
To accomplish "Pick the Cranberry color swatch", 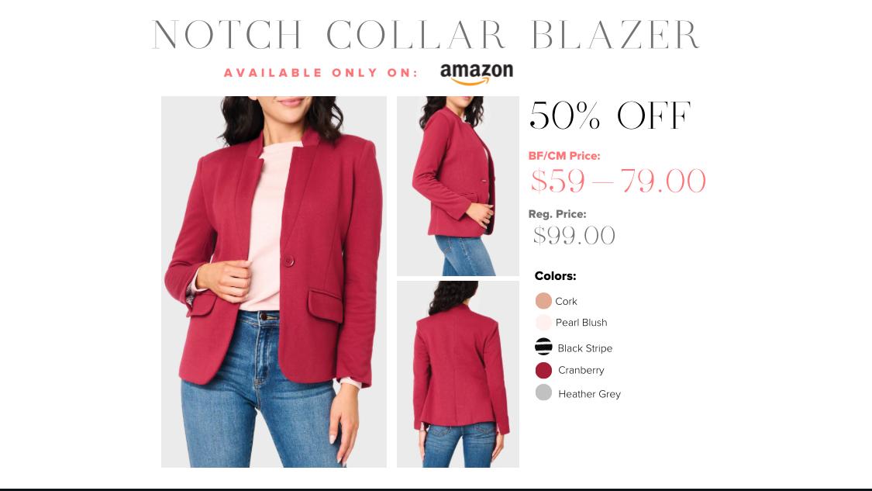I will pyautogui.click(x=543, y=370).
